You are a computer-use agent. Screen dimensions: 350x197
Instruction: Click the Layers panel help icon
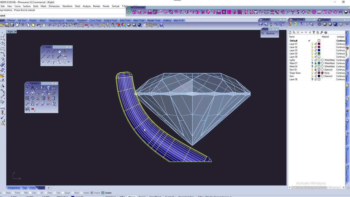[326, 32]
